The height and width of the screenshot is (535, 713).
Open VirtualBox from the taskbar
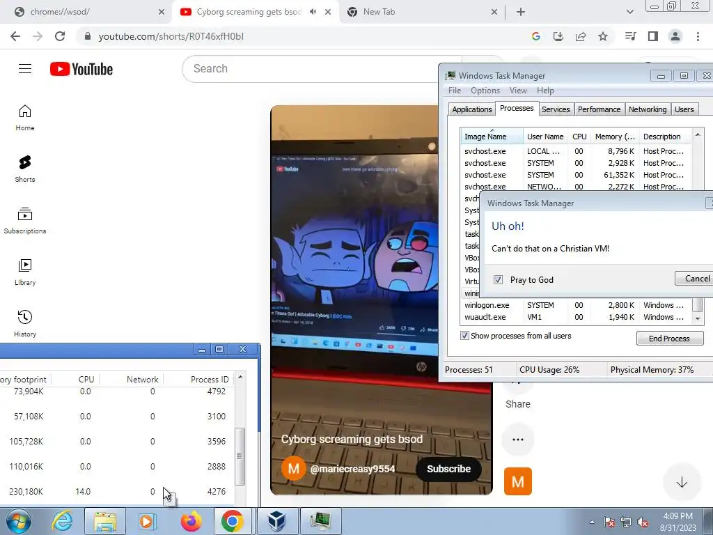pyautogui.click(x=276, y=521)
